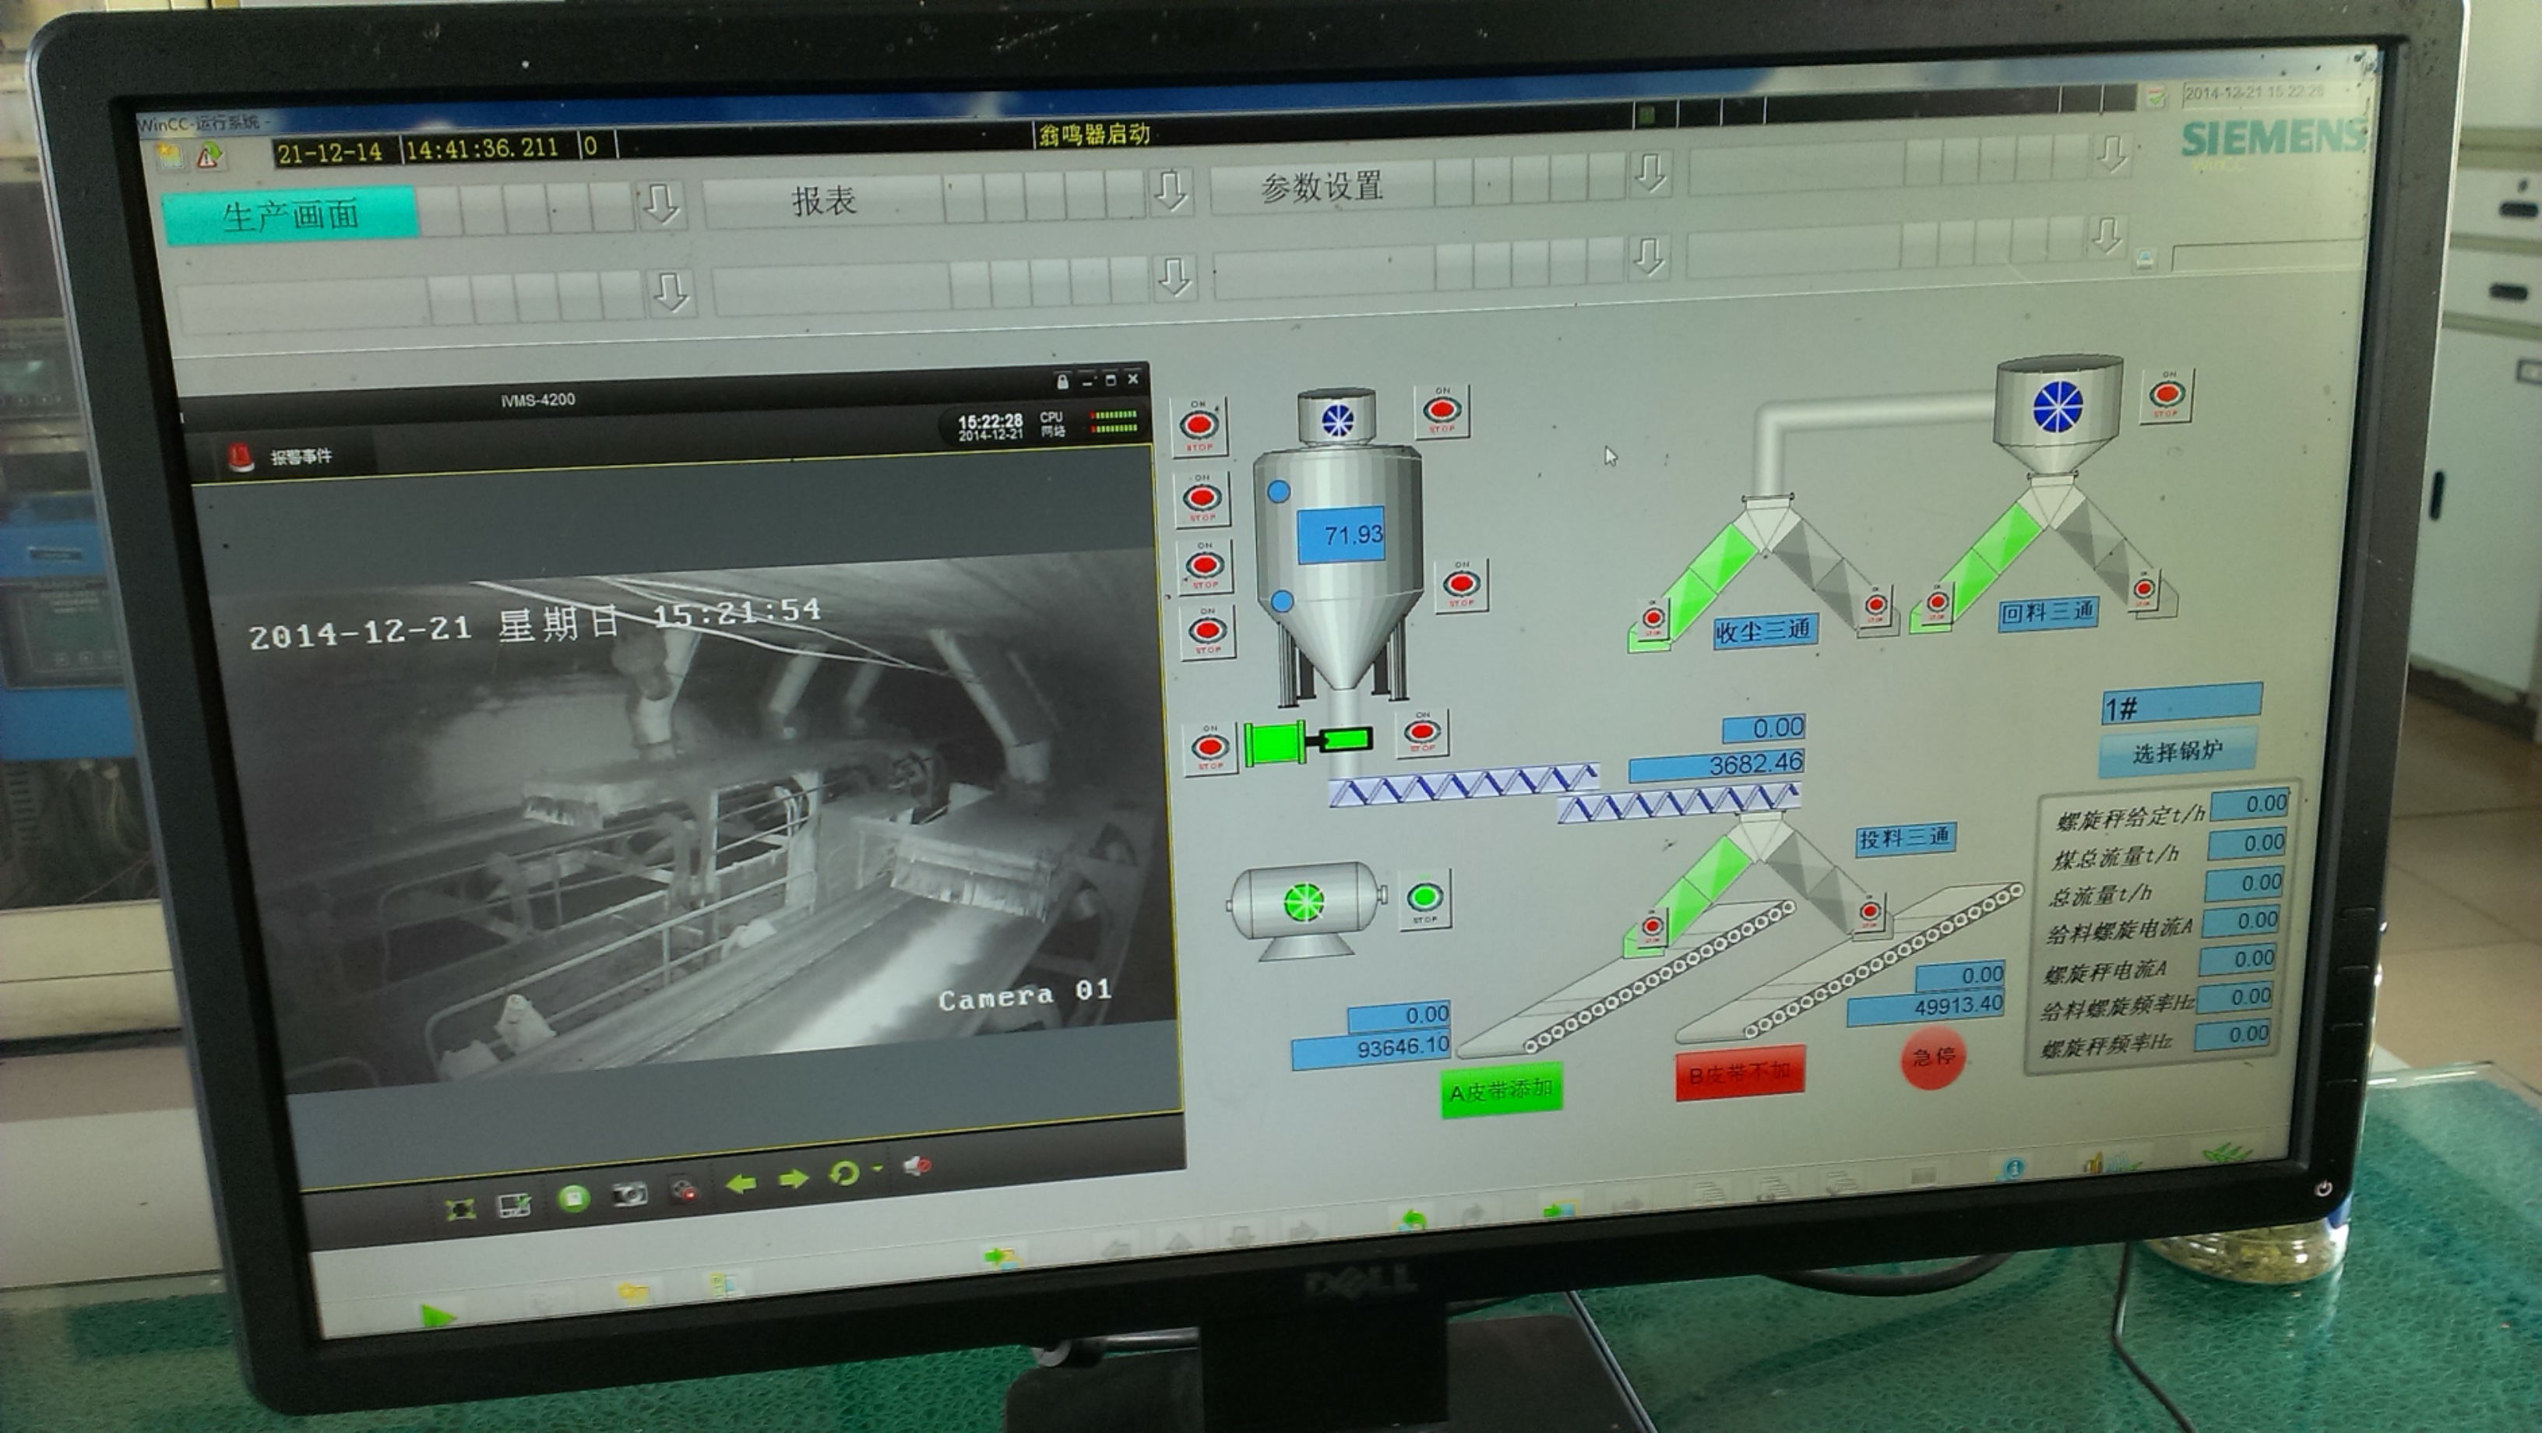Click lock icon in iVMS-4200 title bar
This screenshot has height=1433, width=2542.
[x=1062, y=381]
